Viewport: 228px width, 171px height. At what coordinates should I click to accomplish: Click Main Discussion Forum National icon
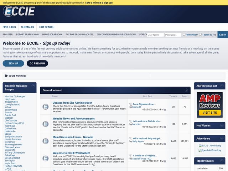point(46,141)
